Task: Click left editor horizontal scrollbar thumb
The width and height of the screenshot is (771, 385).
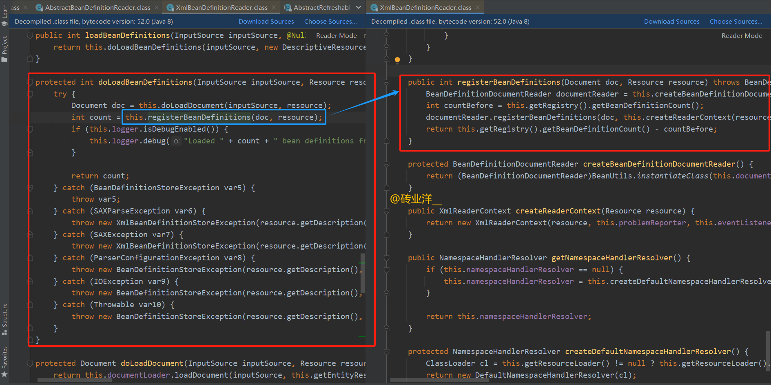Action: [x=75, y=381]
